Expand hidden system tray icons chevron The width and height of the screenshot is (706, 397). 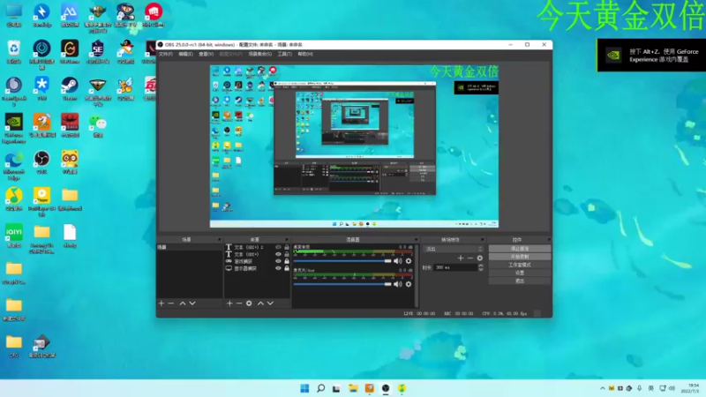(603, 388)
